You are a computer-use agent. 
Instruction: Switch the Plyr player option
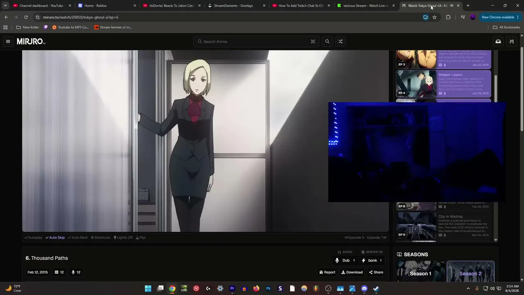pos(141,238)
